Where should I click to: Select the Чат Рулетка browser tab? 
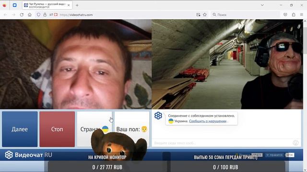[x=47, y=5]
